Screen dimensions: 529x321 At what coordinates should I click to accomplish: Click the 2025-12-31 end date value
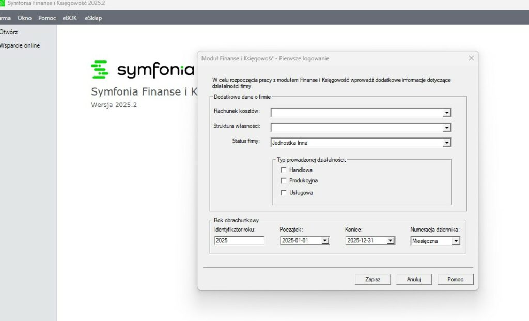360,241
